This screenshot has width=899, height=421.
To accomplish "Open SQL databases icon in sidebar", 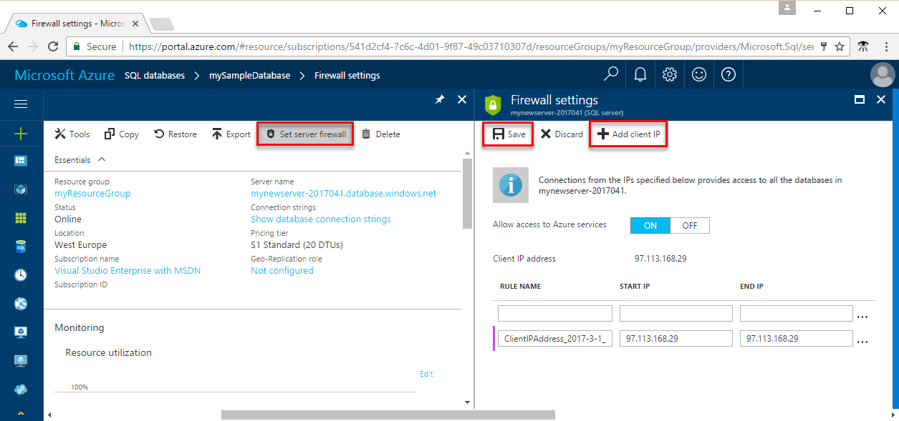I will coord(21,247).
